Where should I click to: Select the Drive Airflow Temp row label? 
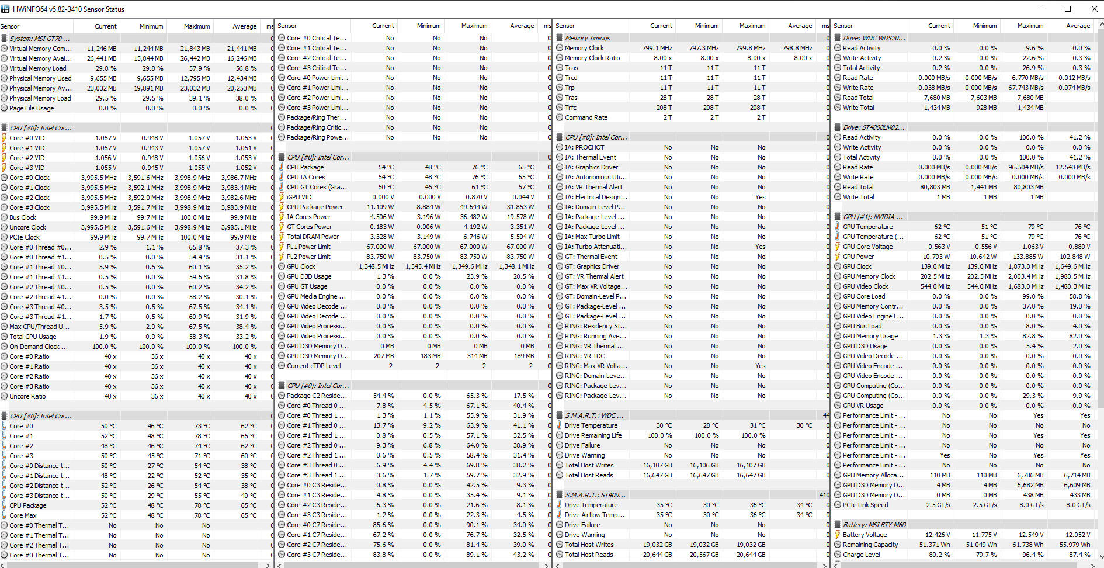(x=595, y=515)
